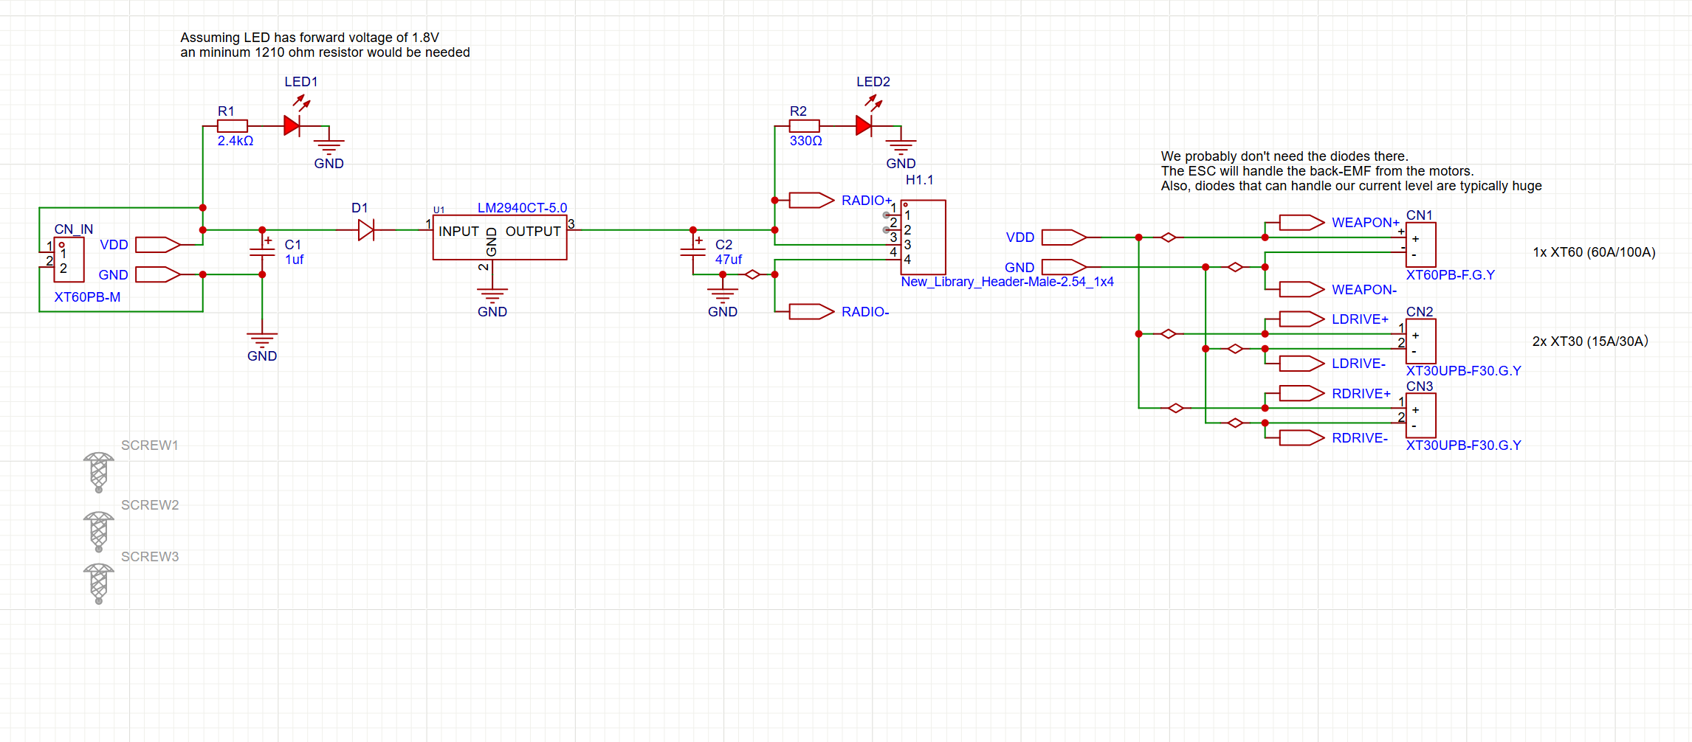Click the 'LM2940CT-5.0' part name text

coord(522,208)
